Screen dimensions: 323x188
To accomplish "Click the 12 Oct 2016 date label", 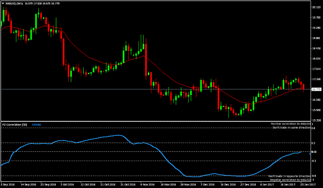I will [x=88, y=184].
